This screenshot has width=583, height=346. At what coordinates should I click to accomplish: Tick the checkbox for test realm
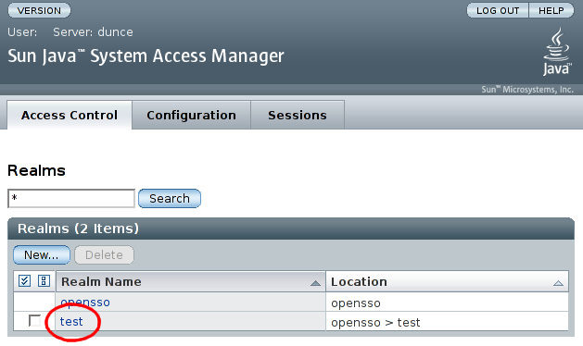click(34, 320)
